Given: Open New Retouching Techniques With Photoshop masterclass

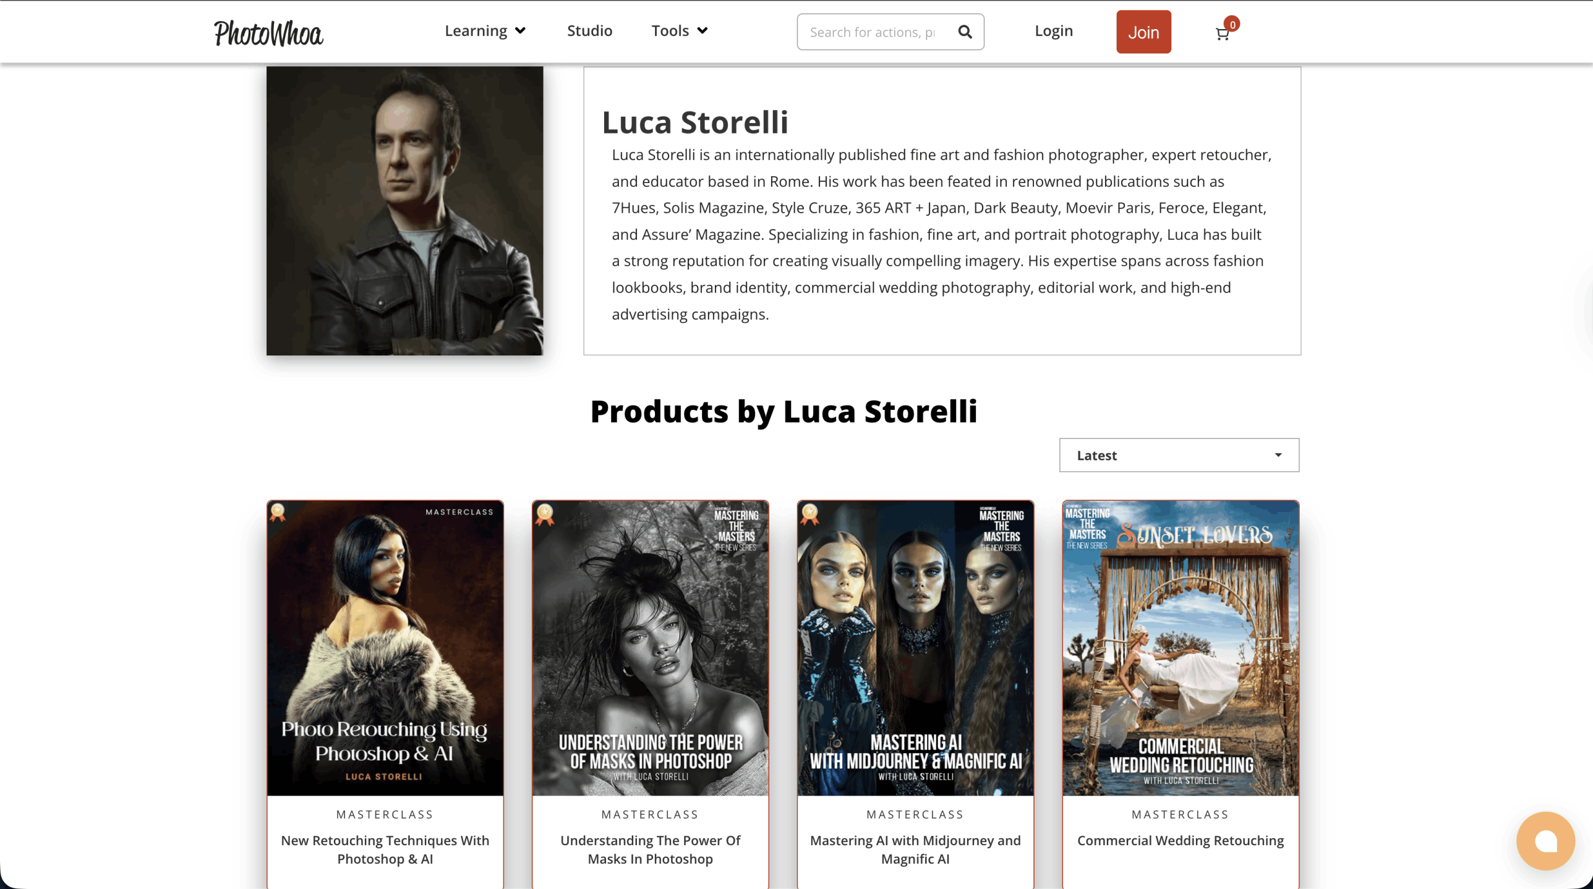Looking at the screenshot, I should (x=385, y=849).
